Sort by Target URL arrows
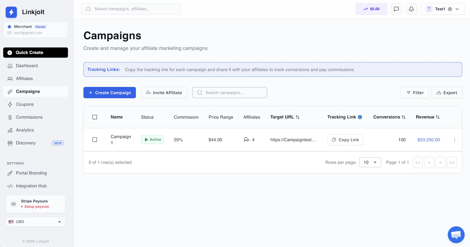470x247 pixels. click(x=298, y=117)
